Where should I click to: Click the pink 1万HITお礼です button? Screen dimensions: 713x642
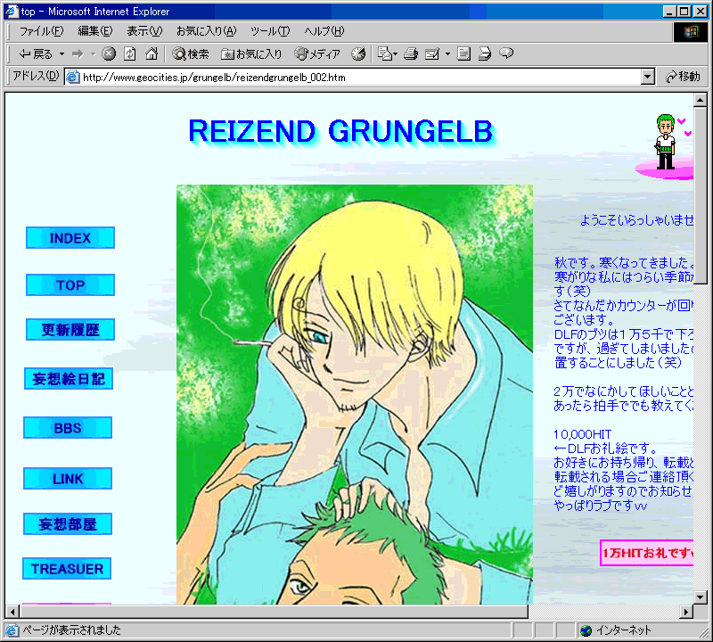click(647, 553)
